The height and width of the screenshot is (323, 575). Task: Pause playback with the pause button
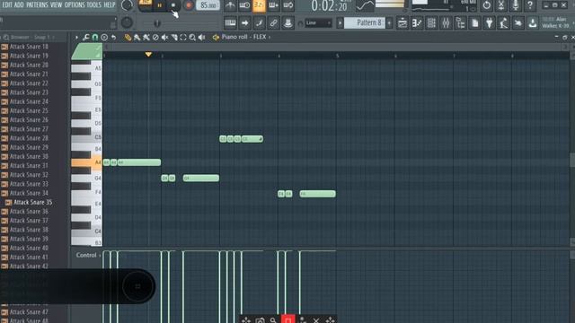click(160, 5)
